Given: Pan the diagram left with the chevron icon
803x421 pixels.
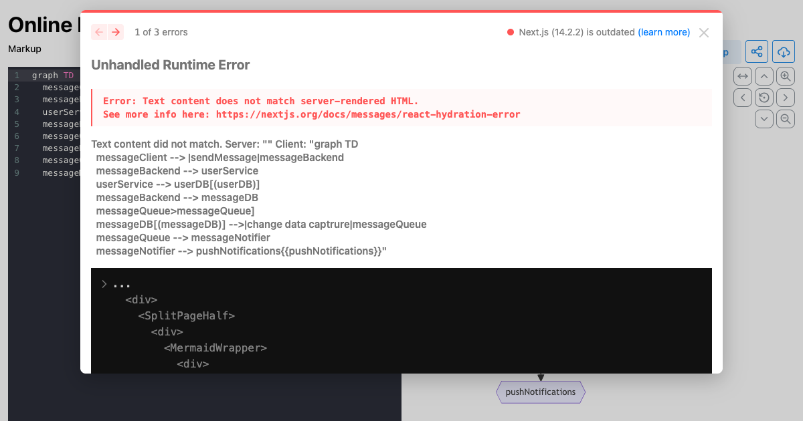Looking at the screenshot, I should (742, 97).
